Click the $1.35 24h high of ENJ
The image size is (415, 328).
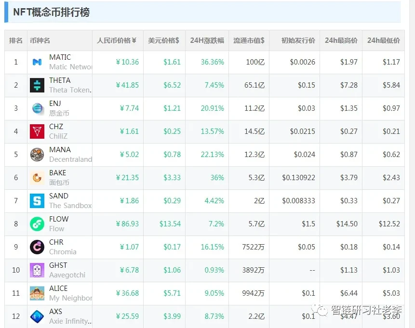coord(349,108)
